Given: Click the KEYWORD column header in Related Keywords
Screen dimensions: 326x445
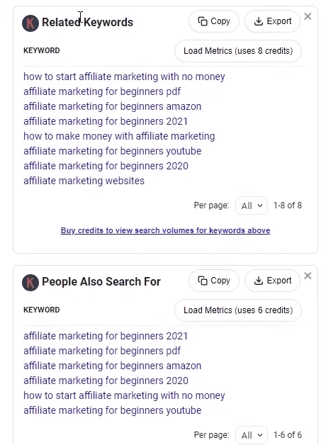Looking at the screenshot, I should tap(41, 50).
